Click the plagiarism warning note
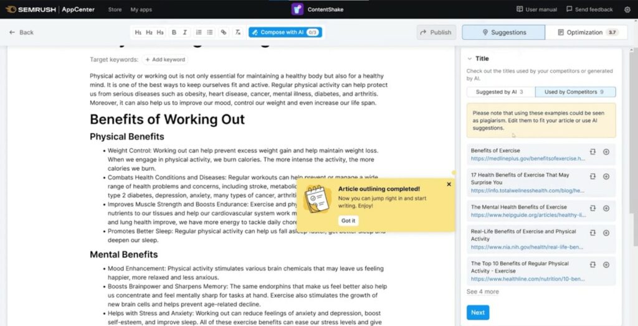Screen dimensions: 638x326 pos(541,120)
